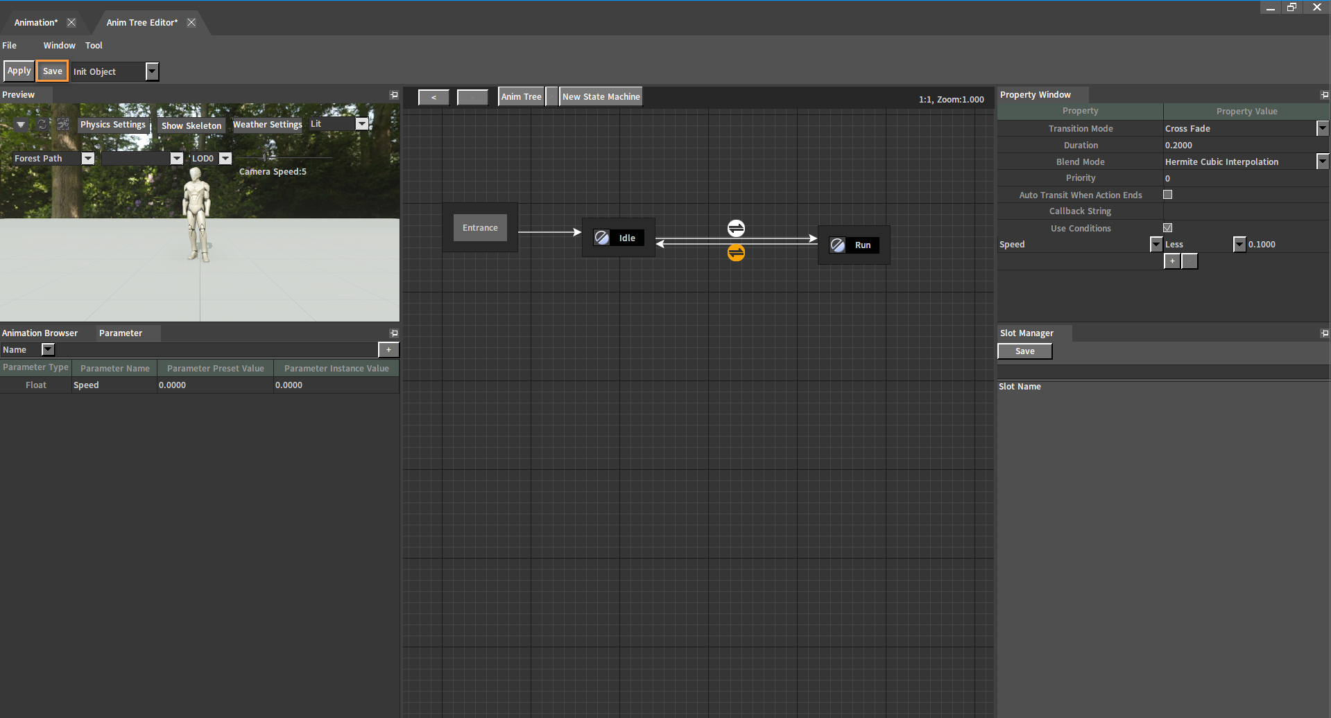
Task: Toggle Show Skeleton
Action: click(x=191, y=125)
